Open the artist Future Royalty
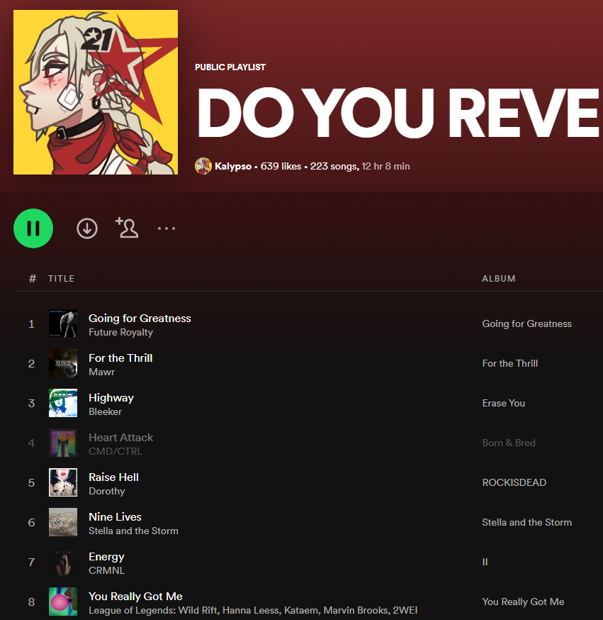 121,332
